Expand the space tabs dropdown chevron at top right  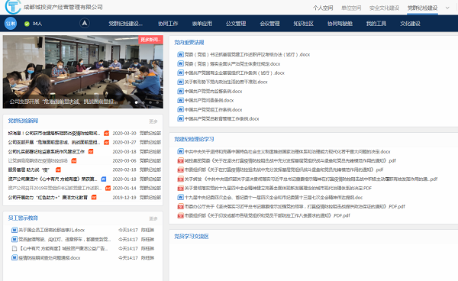pos(447,8)
